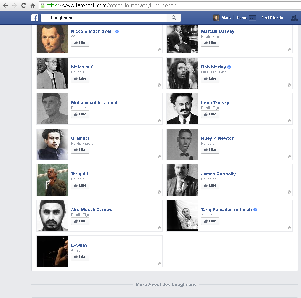Click the Facebook logo icon
Image resolution: width=301 pixels, height=298 pixels.
[x=35, y=18]
